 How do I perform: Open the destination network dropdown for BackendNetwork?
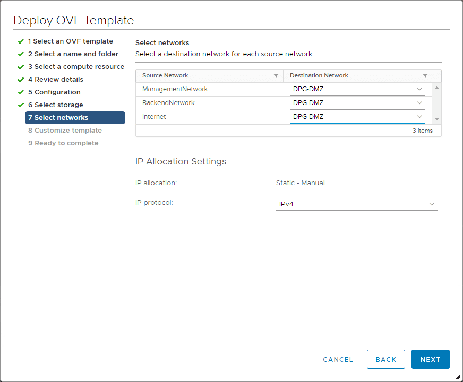tap(419, 102)
